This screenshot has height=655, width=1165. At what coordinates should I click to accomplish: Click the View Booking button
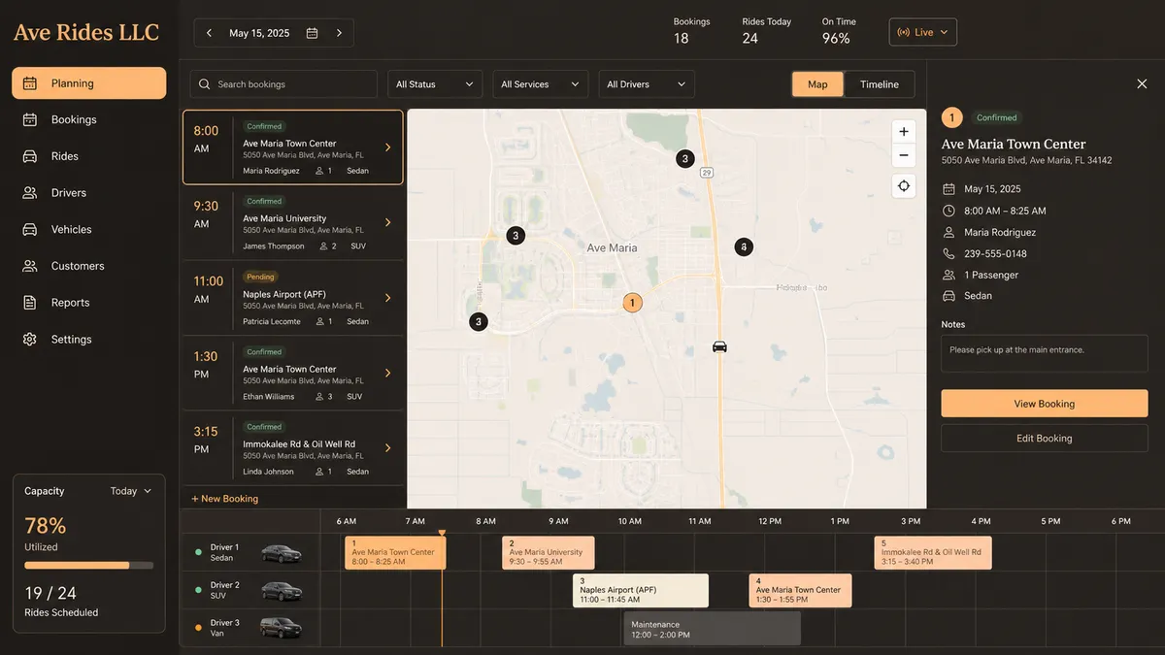[1045, 404]
